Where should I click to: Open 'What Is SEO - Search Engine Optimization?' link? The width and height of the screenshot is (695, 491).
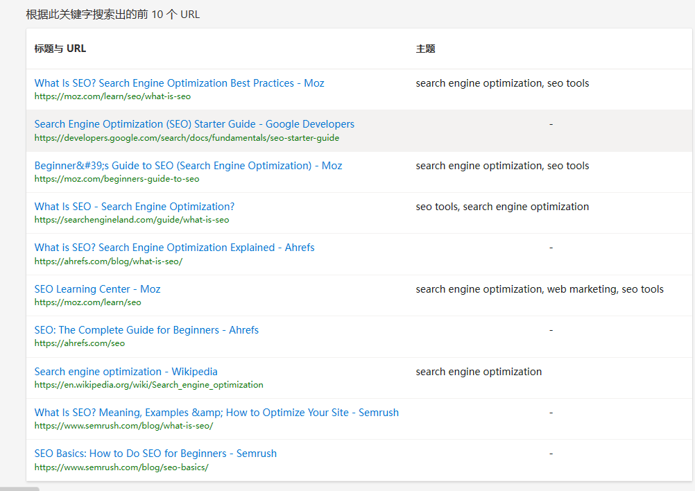pyautogui.click(x=135, y=207)
